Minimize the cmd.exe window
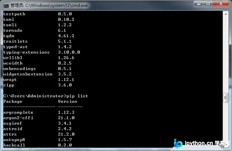 coord(198,3)
